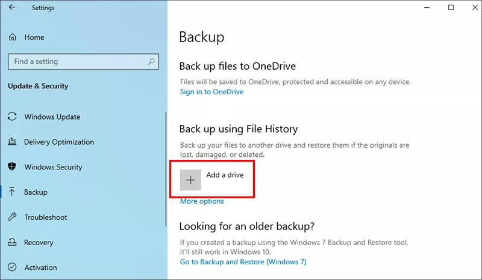Click the Recovery icon in sidebar
The height and width of the screenshot is (280, 482).
point(13,243)
